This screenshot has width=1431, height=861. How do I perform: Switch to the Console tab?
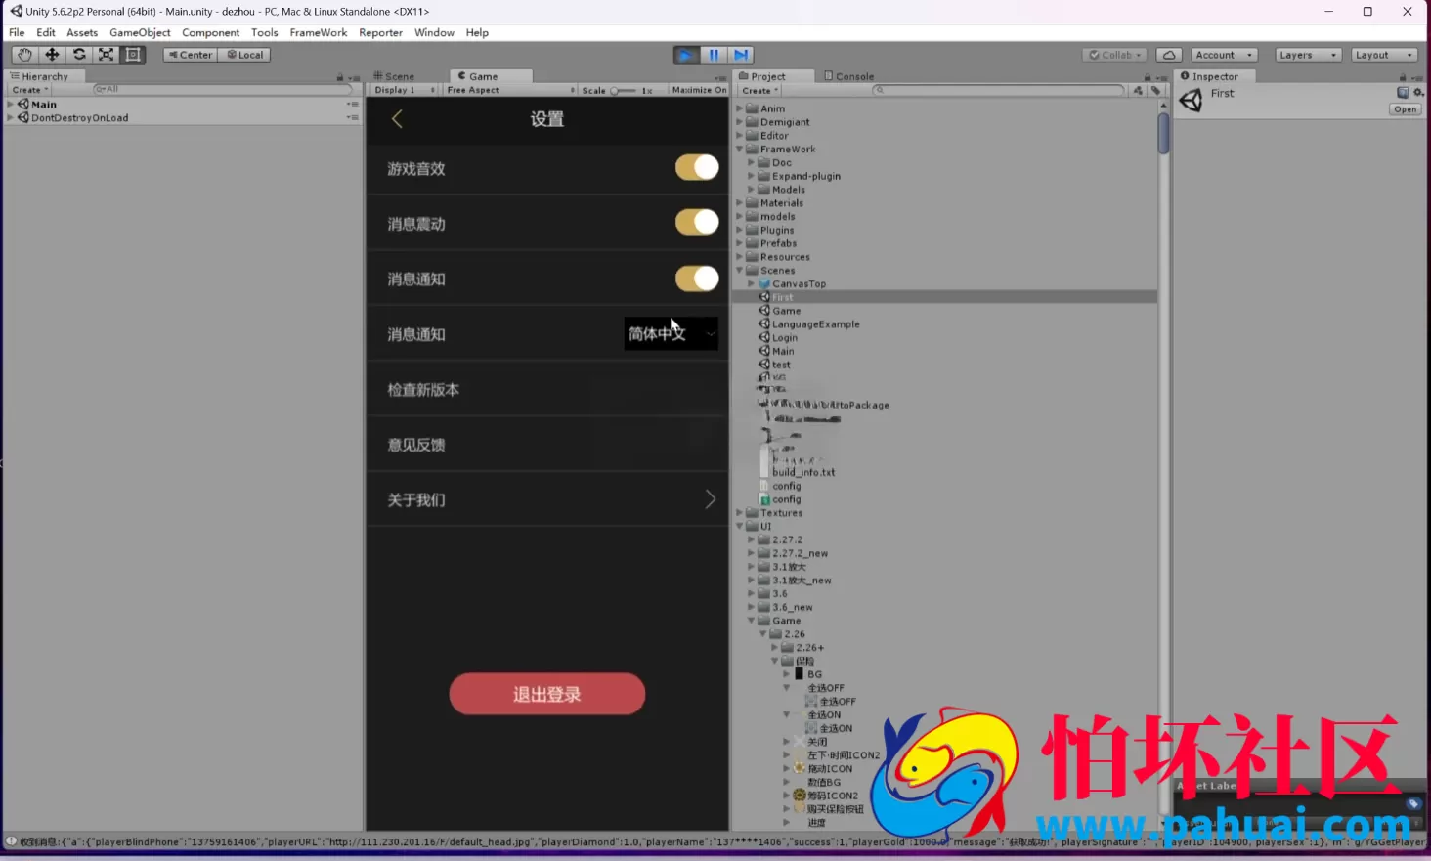(849, 76)
